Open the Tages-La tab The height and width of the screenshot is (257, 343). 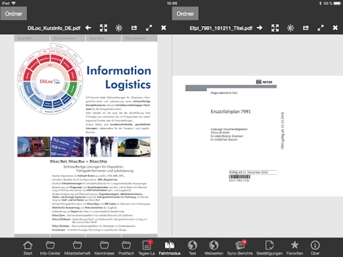(147, 248)
